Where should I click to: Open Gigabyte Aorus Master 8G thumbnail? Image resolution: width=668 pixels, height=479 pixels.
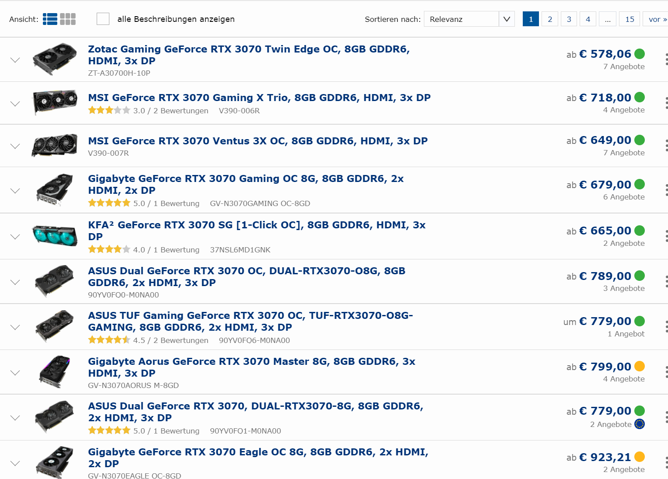[55, 372]
